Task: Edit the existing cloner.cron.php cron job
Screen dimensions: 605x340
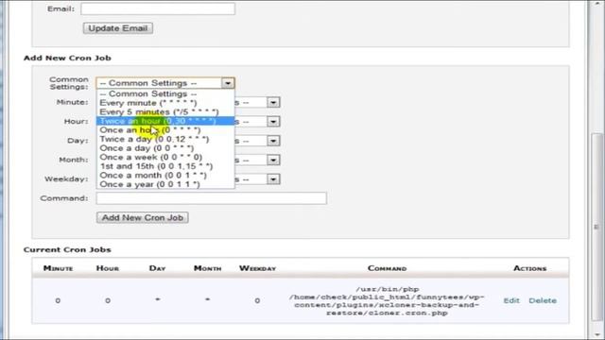Action: pos(511,300)
